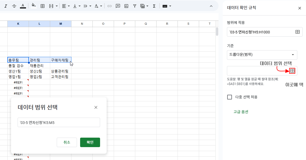
Task: Select column L header
Action: (39, 24)
